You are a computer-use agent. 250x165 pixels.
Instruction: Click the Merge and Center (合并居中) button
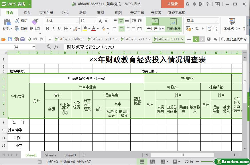[155, 25]
